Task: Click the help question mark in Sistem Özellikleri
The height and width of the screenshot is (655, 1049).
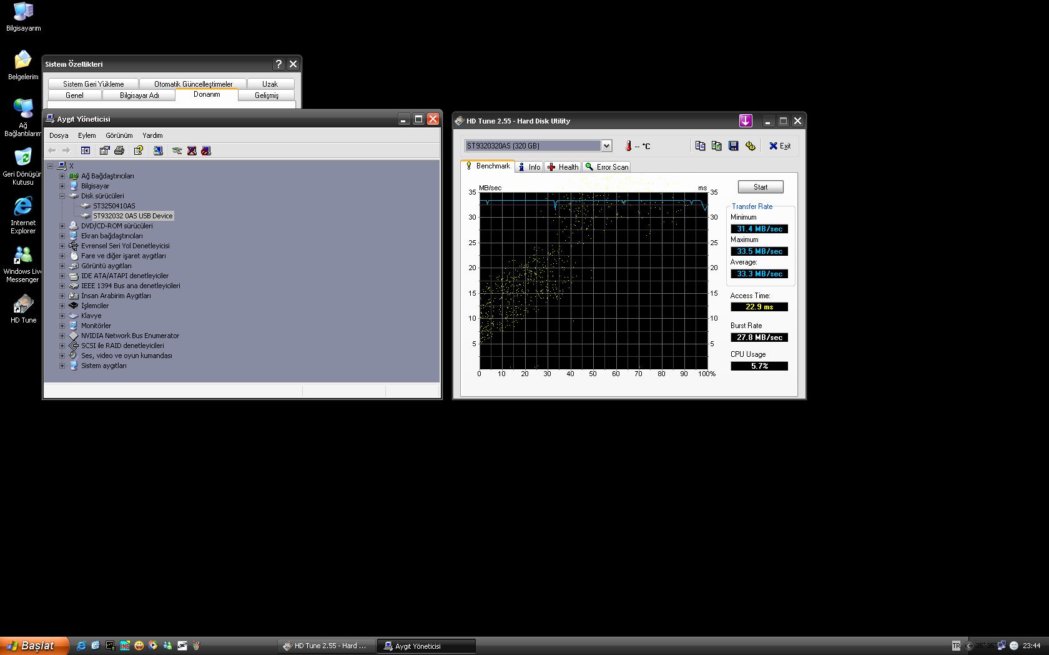Action: point(278,64)
